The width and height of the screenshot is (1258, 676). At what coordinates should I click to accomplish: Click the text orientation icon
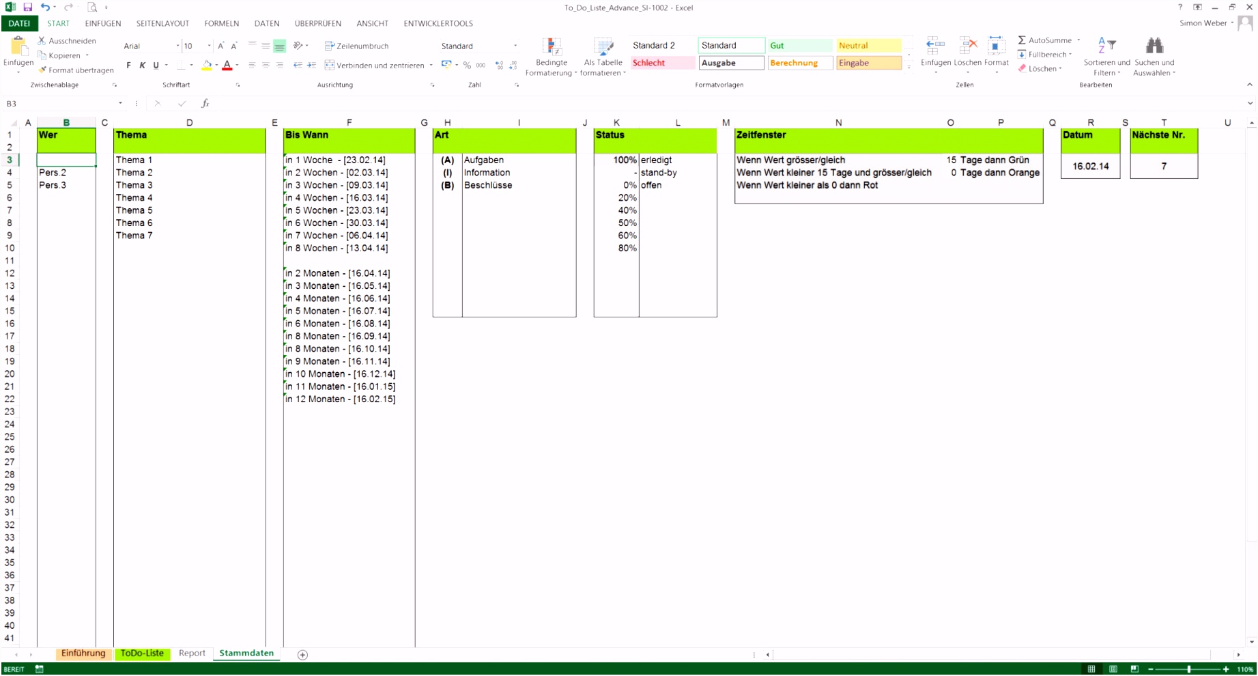pos(298,46)
